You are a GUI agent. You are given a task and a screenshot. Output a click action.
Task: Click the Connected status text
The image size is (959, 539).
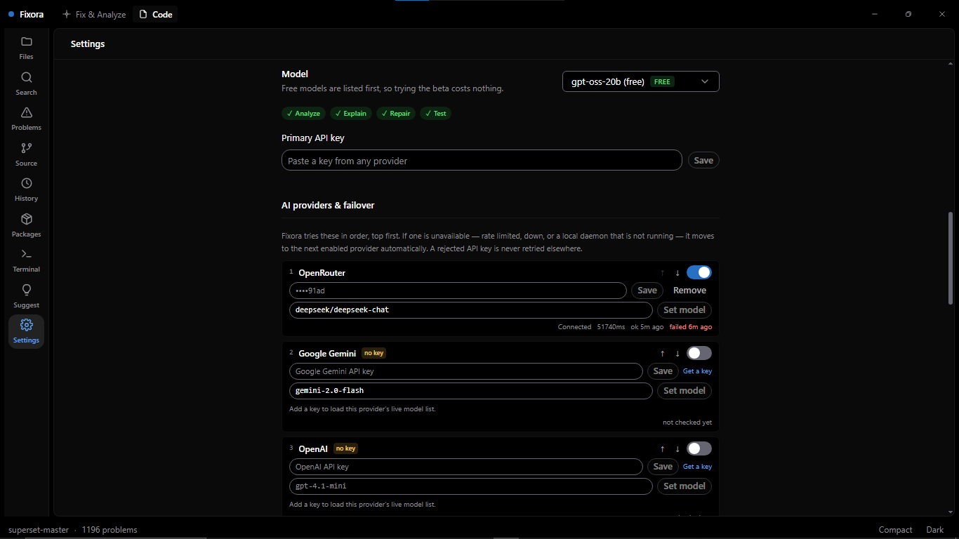574,327
